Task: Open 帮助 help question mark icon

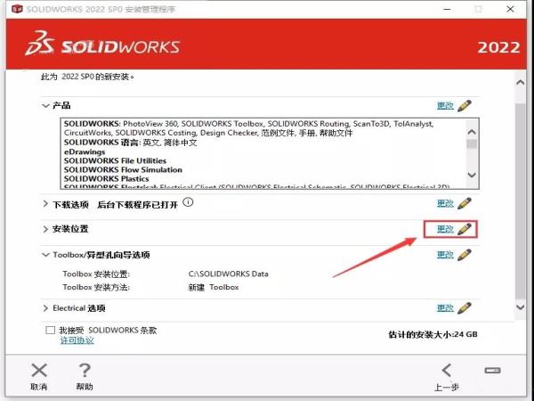Action: pyautogui.click(x=85, y=371)
